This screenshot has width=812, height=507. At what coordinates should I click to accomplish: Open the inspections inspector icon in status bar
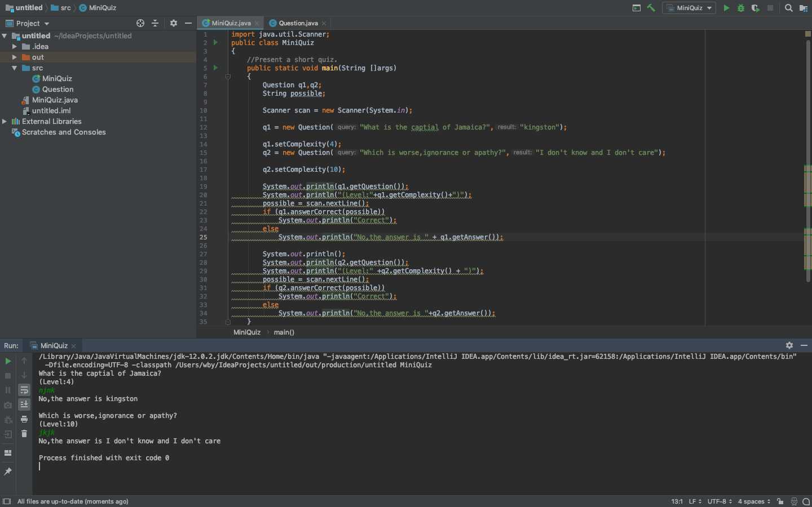(794, 501)
